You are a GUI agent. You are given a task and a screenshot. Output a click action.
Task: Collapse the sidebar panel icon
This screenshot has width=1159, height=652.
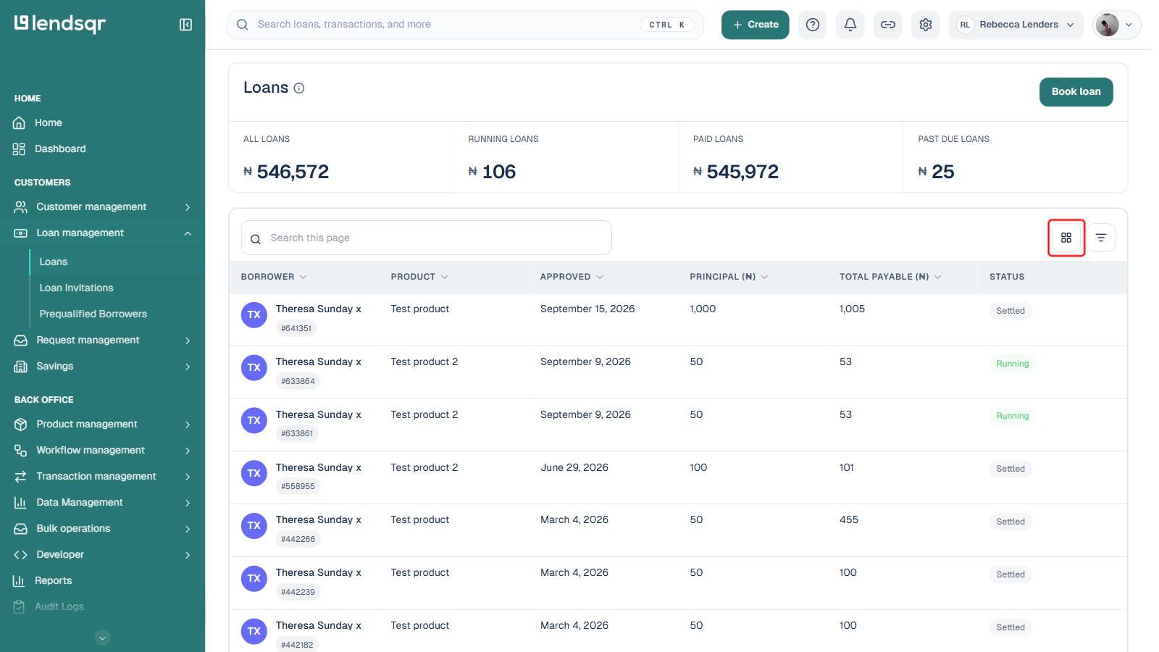(x=185, y=25)
